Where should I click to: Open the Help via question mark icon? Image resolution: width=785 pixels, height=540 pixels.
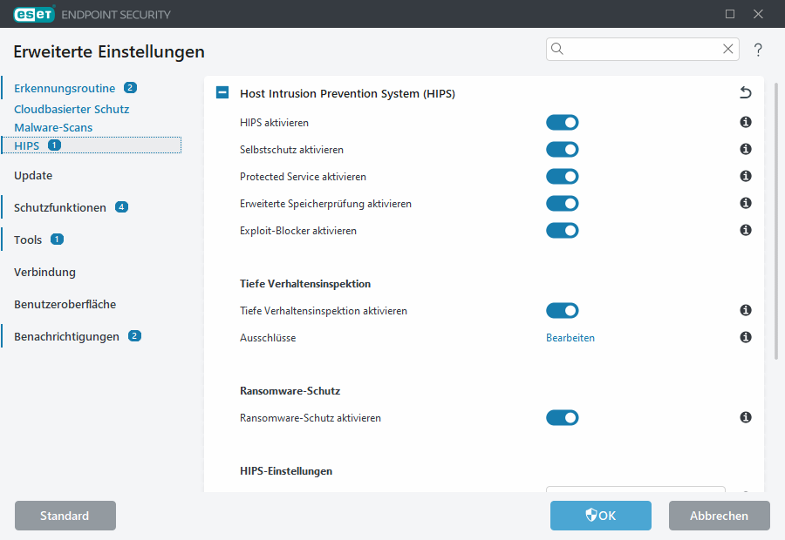point(757,50)
